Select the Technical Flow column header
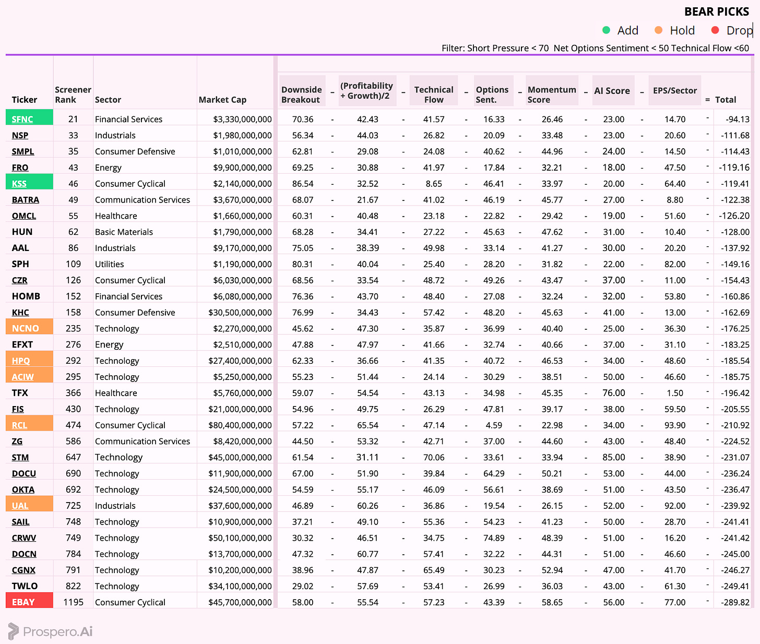The height and width of the screenshot is (644, 760). (x=434, y=94)
